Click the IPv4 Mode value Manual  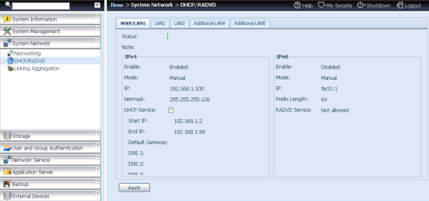pyautogui.click(x=177, y=78)
